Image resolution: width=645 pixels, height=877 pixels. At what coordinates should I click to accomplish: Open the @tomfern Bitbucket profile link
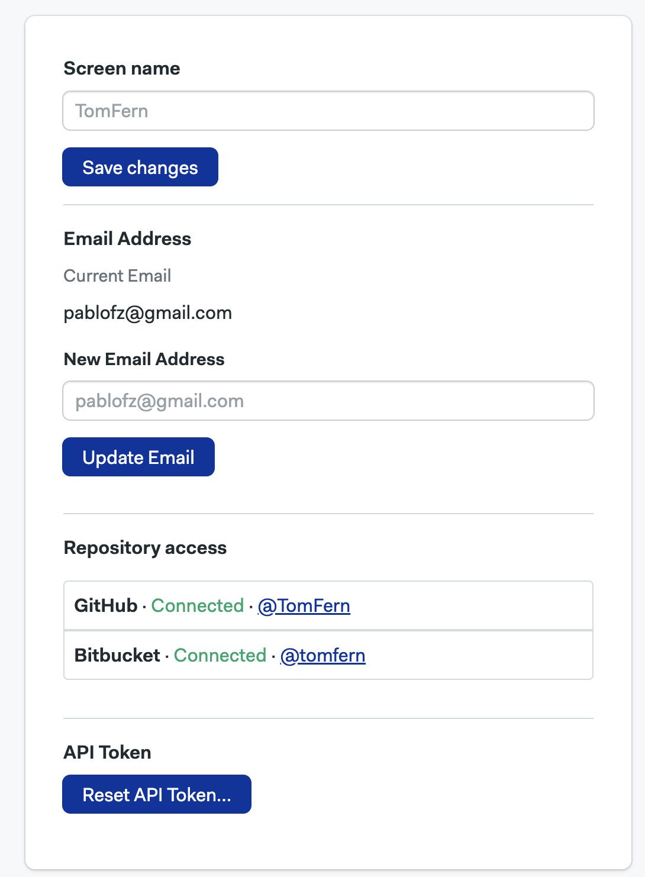point(323,655)
